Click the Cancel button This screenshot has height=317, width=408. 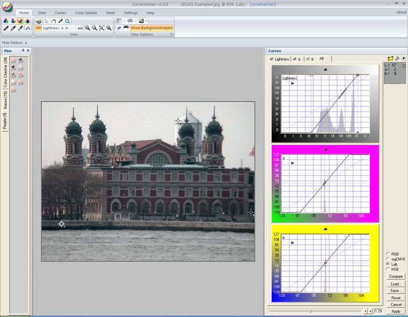(396, 305)
